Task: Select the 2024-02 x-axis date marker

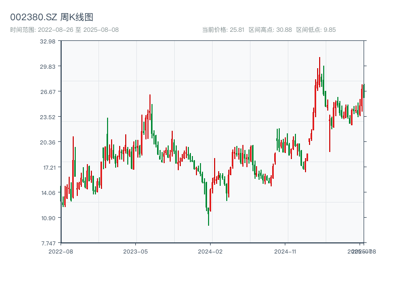Action: coord(210,251)
